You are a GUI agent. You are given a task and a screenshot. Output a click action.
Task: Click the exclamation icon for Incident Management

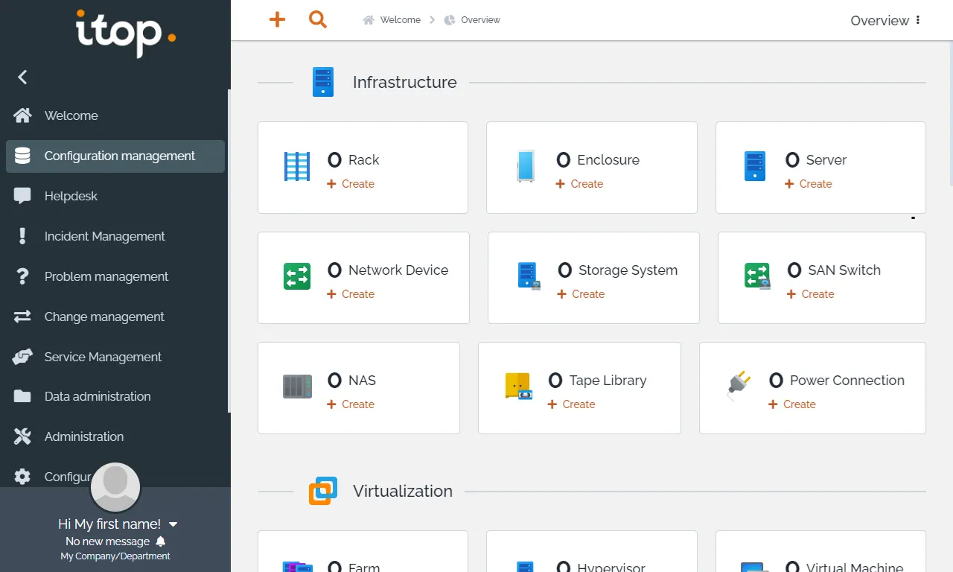pos(22,236)
